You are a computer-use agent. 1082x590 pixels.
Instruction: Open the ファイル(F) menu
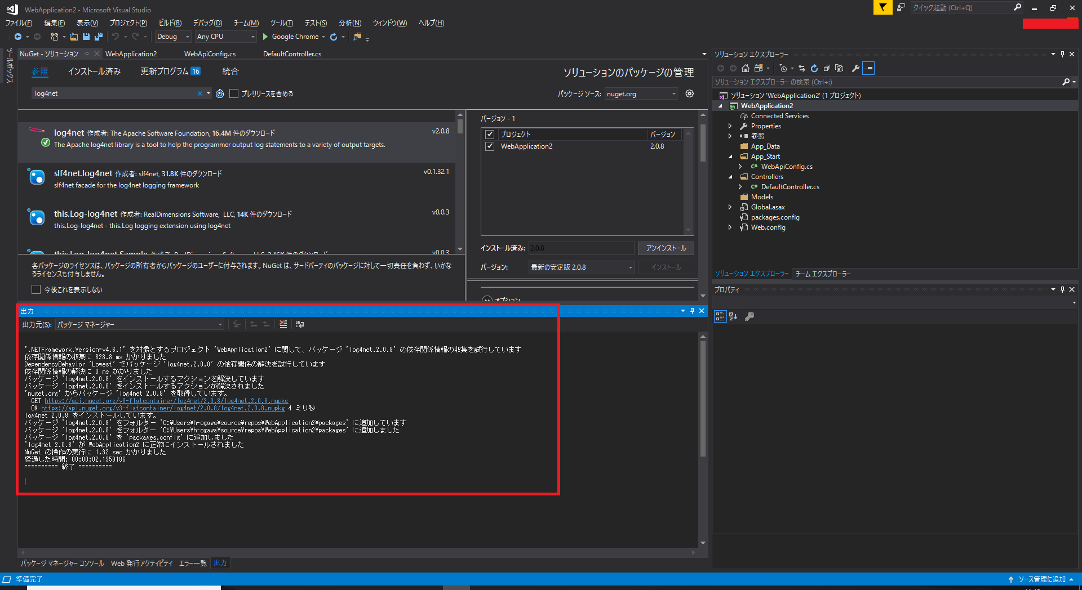pos(19,23)
